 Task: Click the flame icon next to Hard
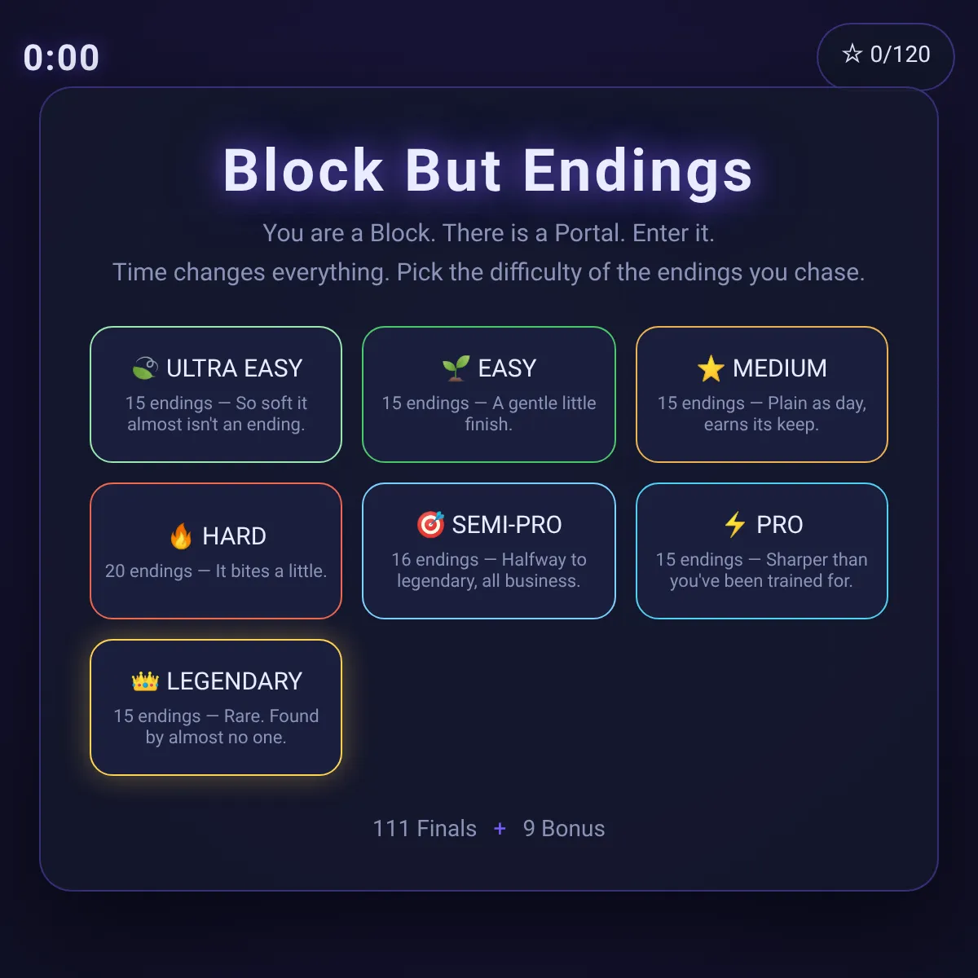click(x=181, y=535)
